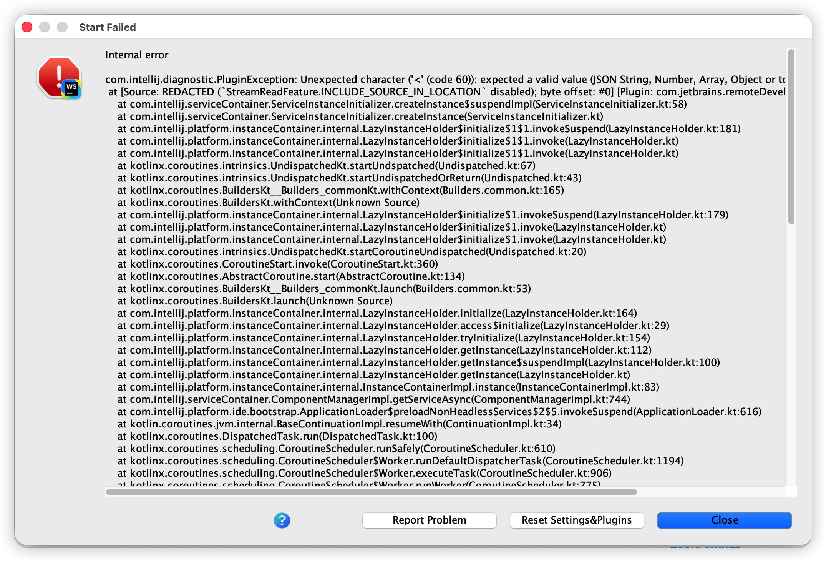Click the CoroutineStart.kt:360 stack line
The height and width of the screenshot is (562, 826).
point(278,264)
